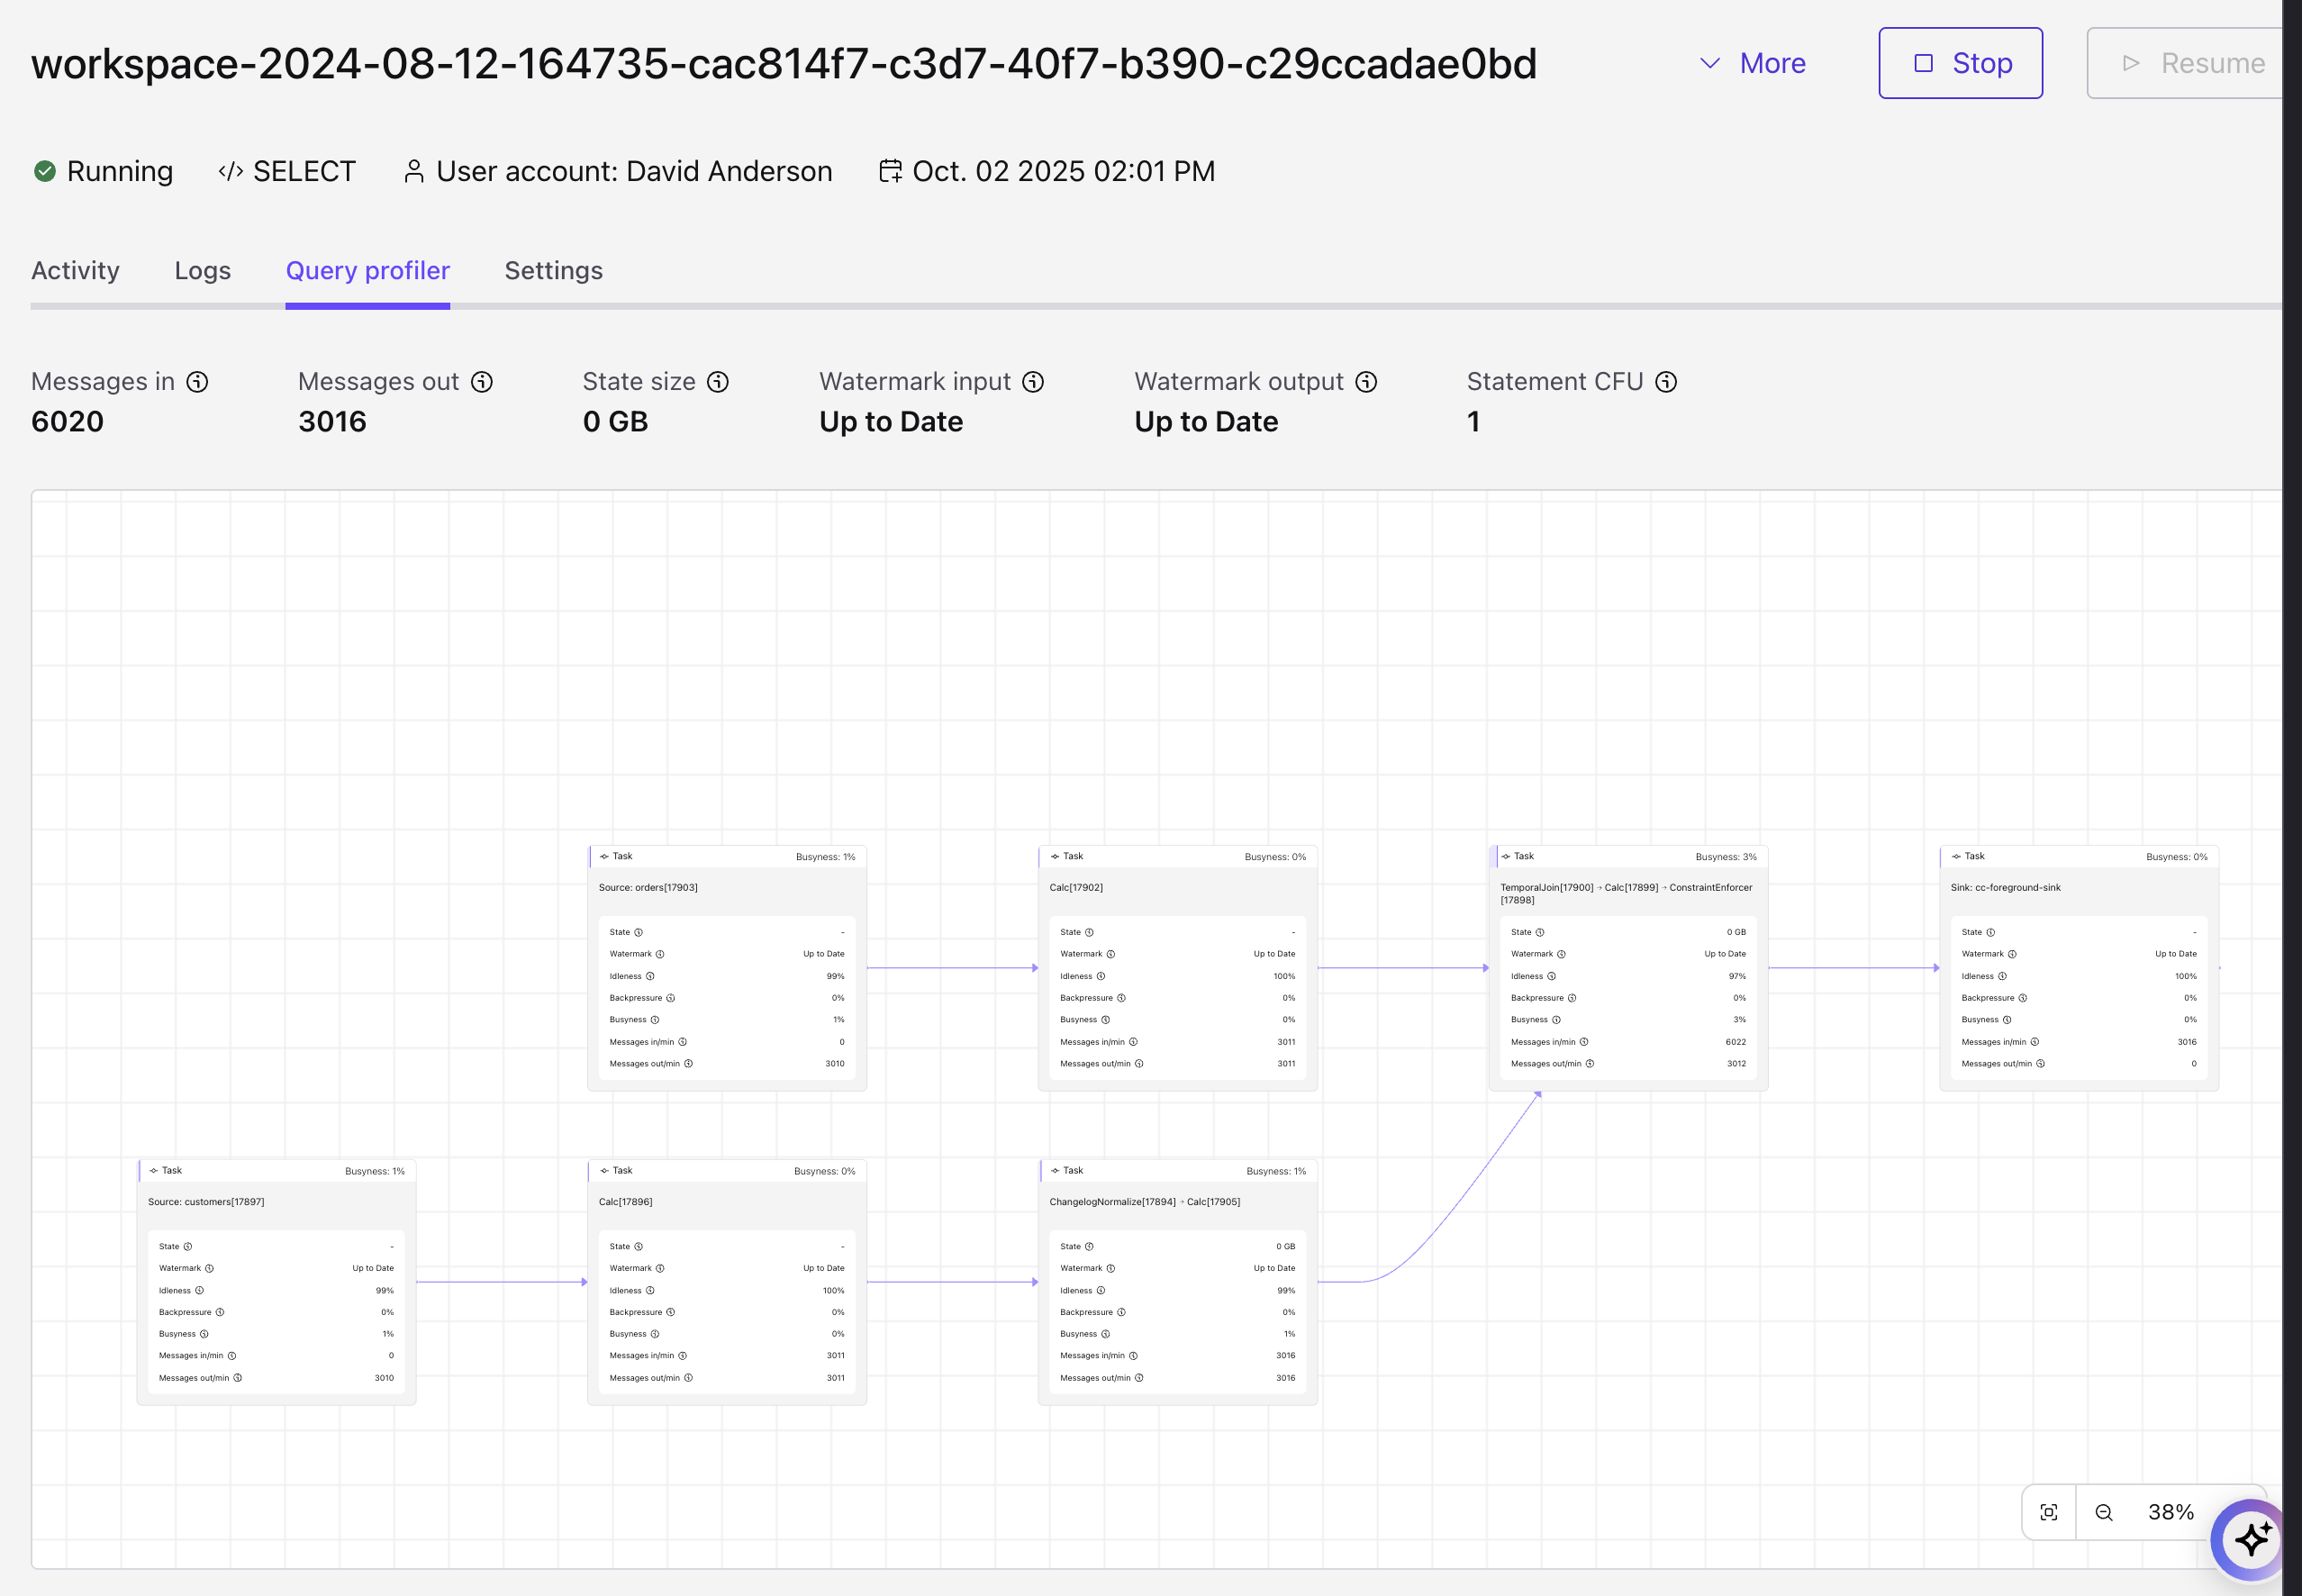The width and height of the screenshot is (2302, 1596).
Task: Click the info icon next to Messages in
Action: [198, 382]
